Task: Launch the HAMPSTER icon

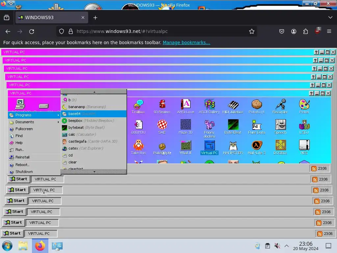Action: click(233, 147)
